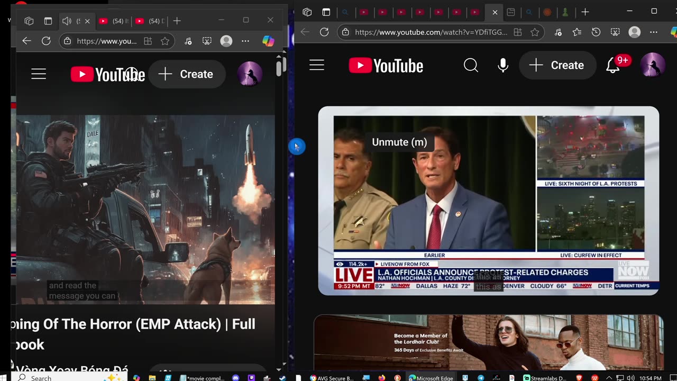The image size is (677, 381).
Task: Open media control icon in left Edge toolbar
Action: click(x=188, y=41)
